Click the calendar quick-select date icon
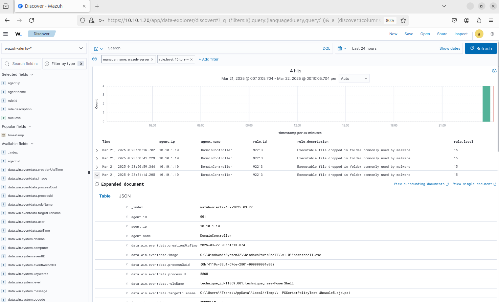Screen dimensions: 499x302 click(342, 48)
